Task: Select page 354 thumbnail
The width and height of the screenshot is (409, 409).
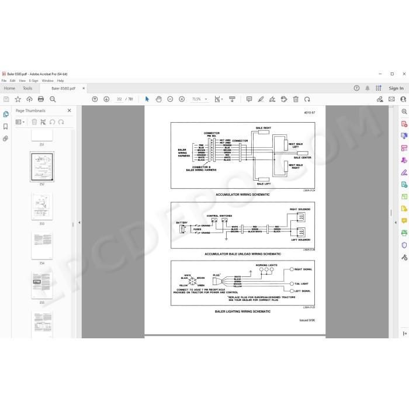Action: [41, 245]
